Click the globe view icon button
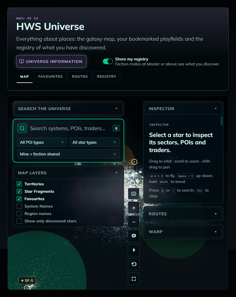Screen dimensions: 236x297 [134, 236]
